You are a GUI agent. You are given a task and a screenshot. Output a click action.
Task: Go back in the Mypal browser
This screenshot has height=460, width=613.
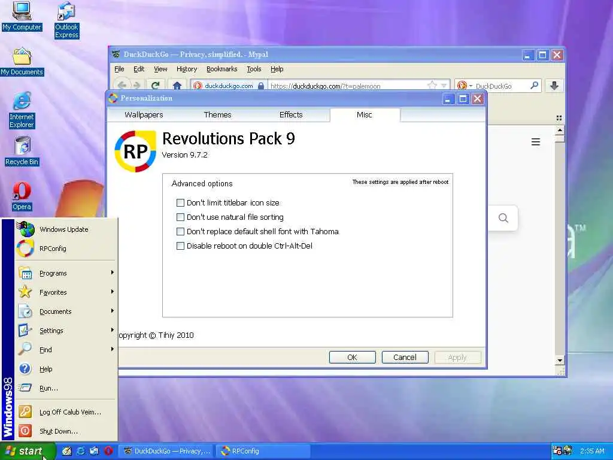point(122,85)
